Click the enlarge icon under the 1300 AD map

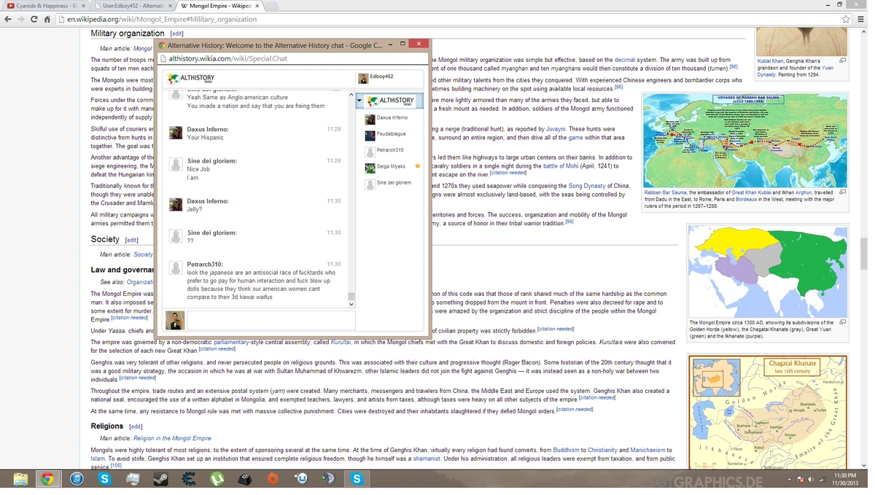pos(842,322)
